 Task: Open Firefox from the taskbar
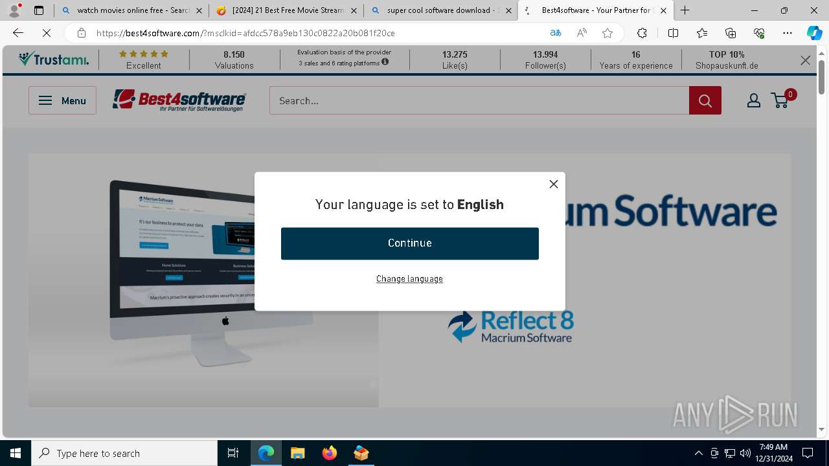330,453
